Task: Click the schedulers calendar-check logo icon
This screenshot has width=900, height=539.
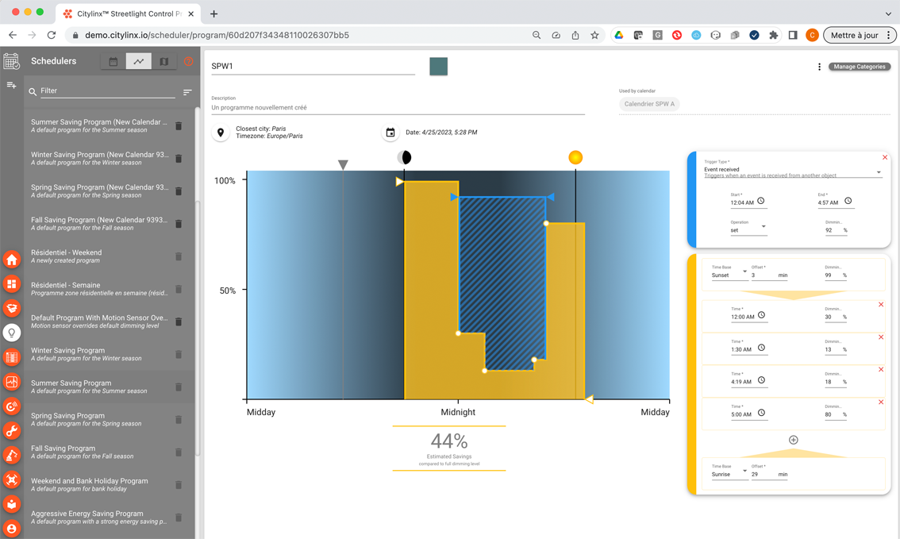Action: pos(11,61)
